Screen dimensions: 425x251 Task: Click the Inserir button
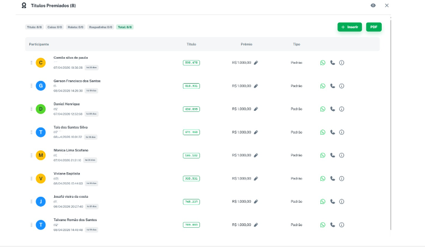click(350, 27)
